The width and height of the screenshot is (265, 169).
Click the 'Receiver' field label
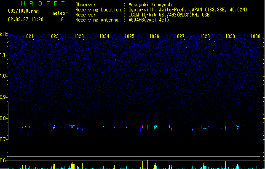click(x=86, y=15)
